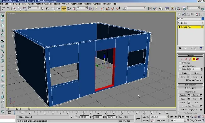Activate the Select and Rotate tool
Image resolution: width=205 pixels, height=123 pixels.
pos(69,8)
